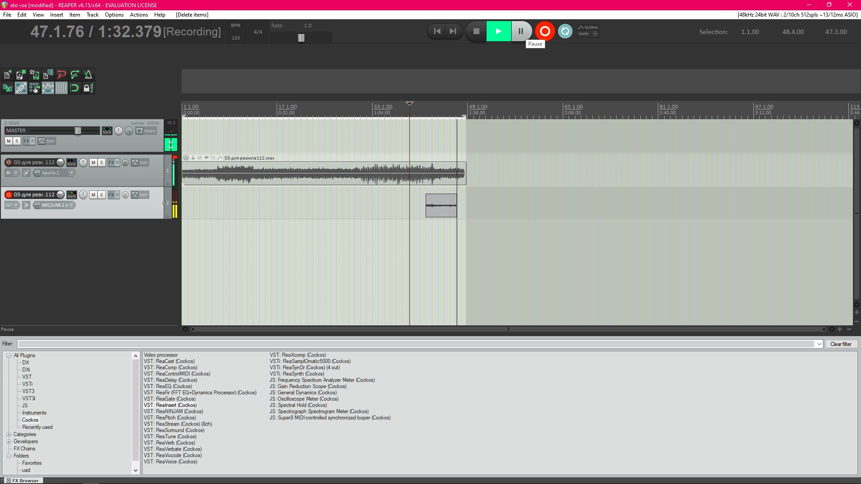Open the Apollo 1 input dropdown

pos(71,173)
